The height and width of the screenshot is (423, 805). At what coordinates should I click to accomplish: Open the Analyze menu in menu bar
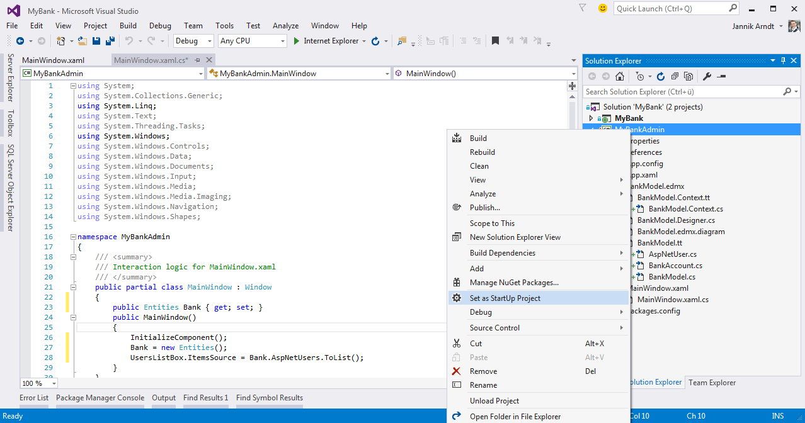tap(285, 26)
